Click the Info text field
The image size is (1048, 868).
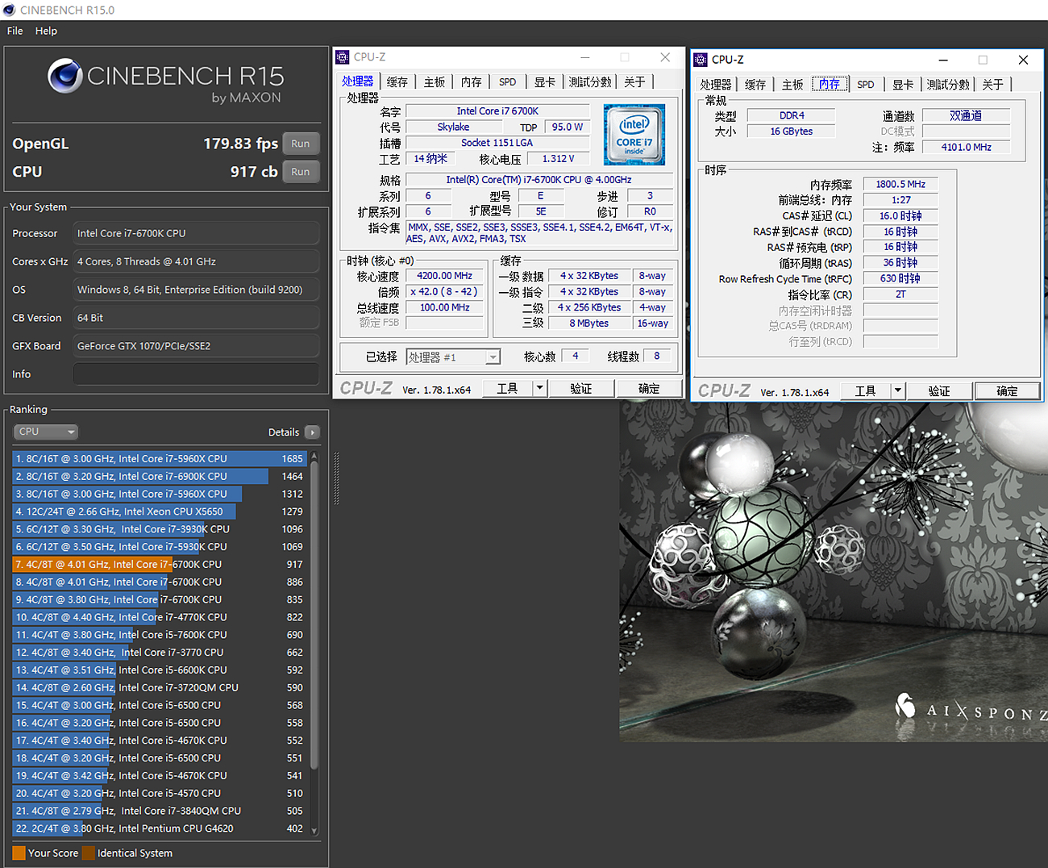pyautogui.click(x=196, y=374)
